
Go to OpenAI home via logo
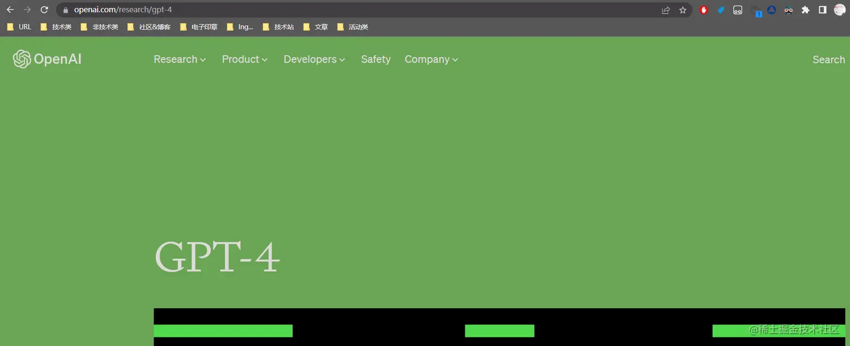tap(47, 59)
